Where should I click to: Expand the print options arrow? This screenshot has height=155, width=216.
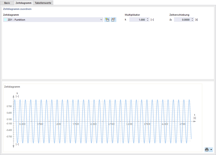tap(211, 150)
